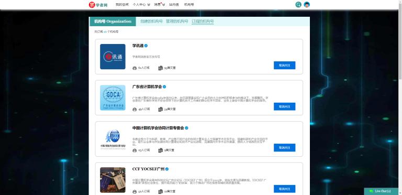Click the 学讯通 organization logo thumbnail
Image resolution: width=402 pixels, height=195 pixels.
tap(113, 57)
